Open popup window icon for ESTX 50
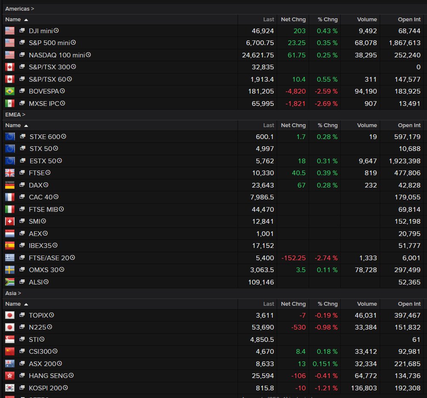 23,160
